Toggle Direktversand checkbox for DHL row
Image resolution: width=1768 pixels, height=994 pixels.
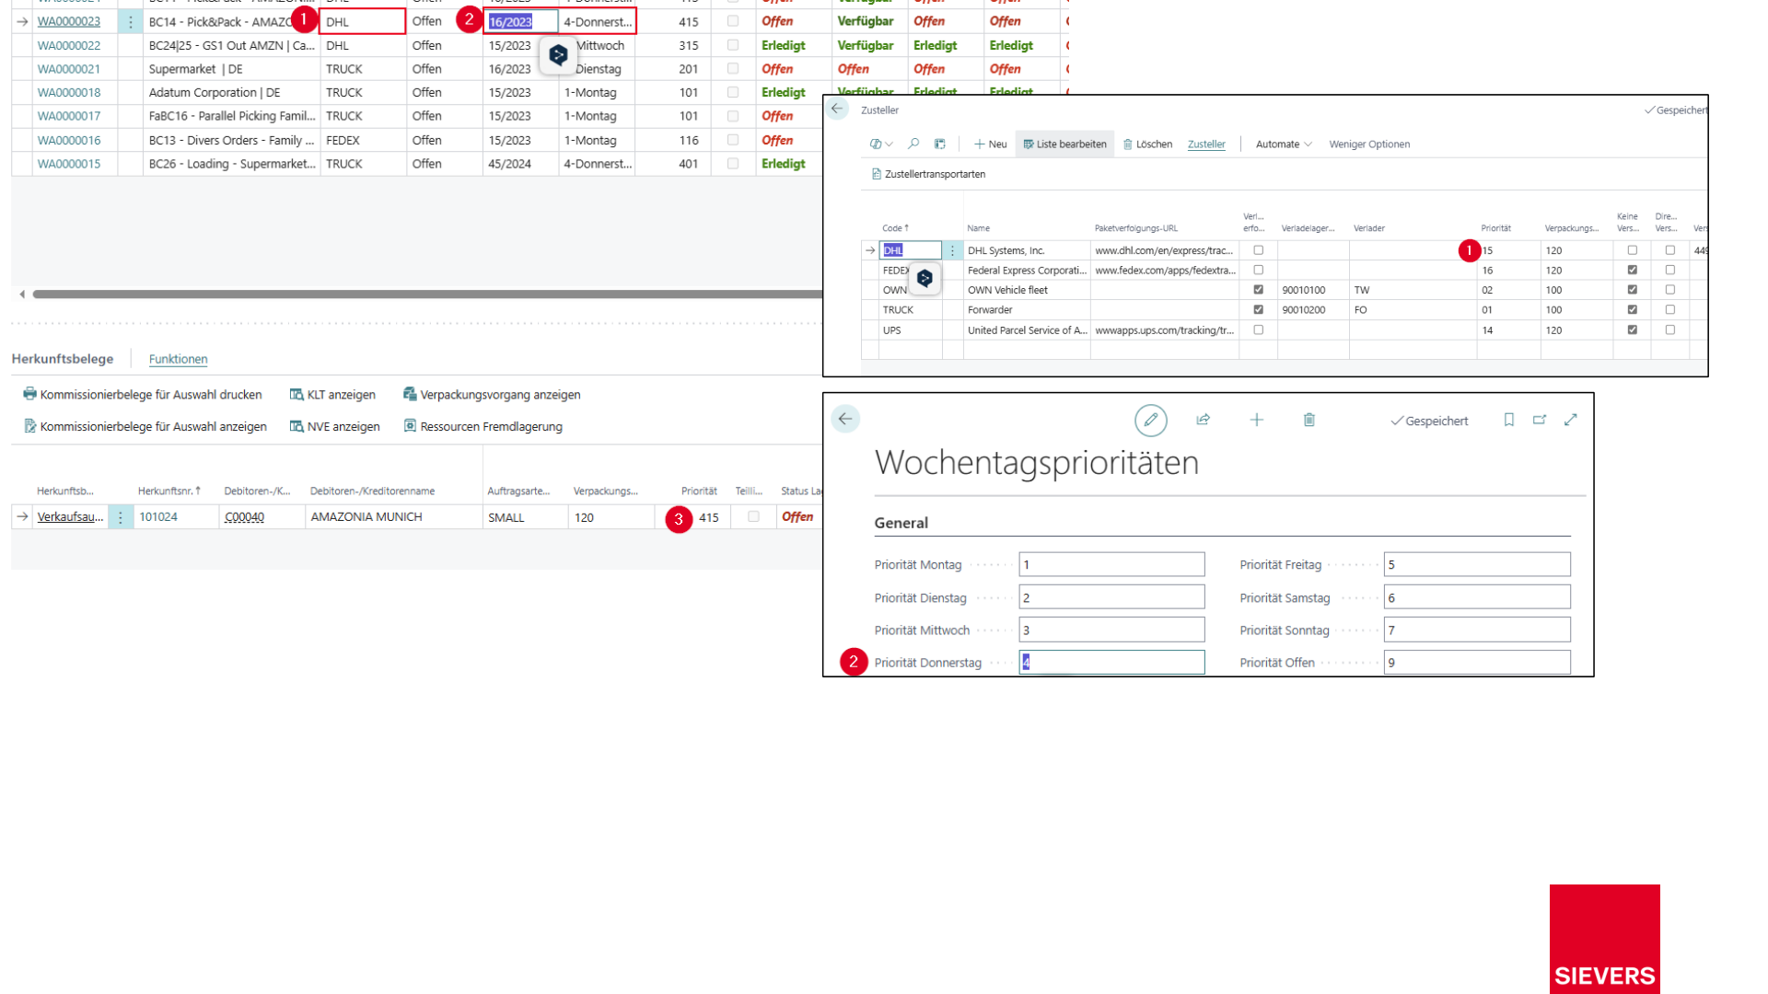point(1670,250)
